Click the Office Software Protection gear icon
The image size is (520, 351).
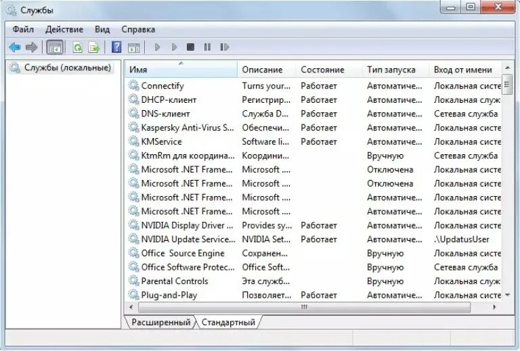133,266
